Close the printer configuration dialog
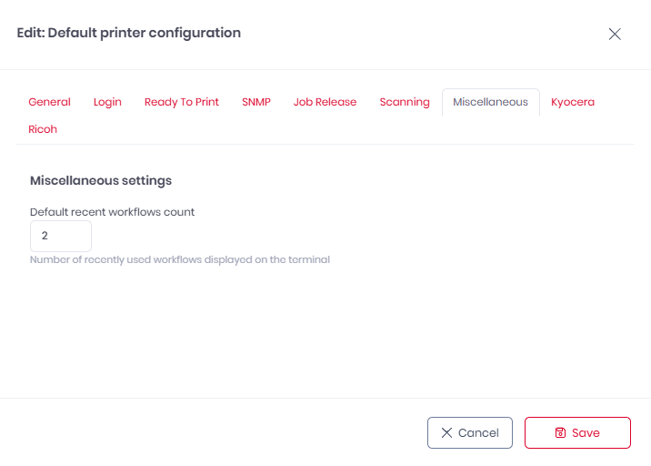This screenshot has width=651, height=466. [615, 35]
